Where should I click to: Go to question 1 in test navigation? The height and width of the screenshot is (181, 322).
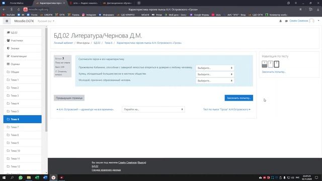pos(264,64)
